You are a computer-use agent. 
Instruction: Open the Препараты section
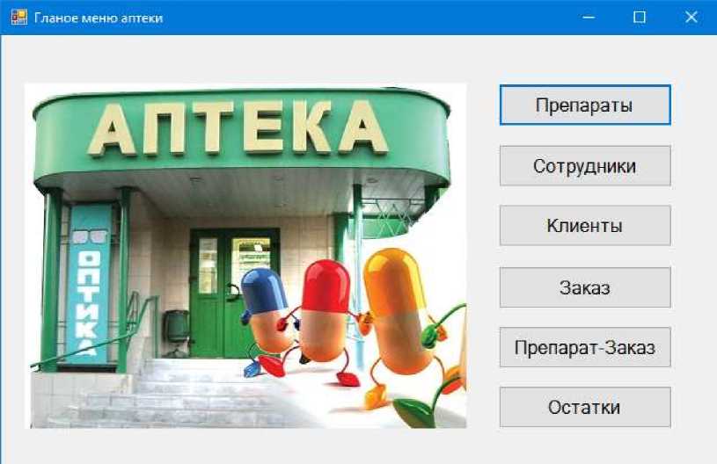pyautogui.click(x=585, y=105)
